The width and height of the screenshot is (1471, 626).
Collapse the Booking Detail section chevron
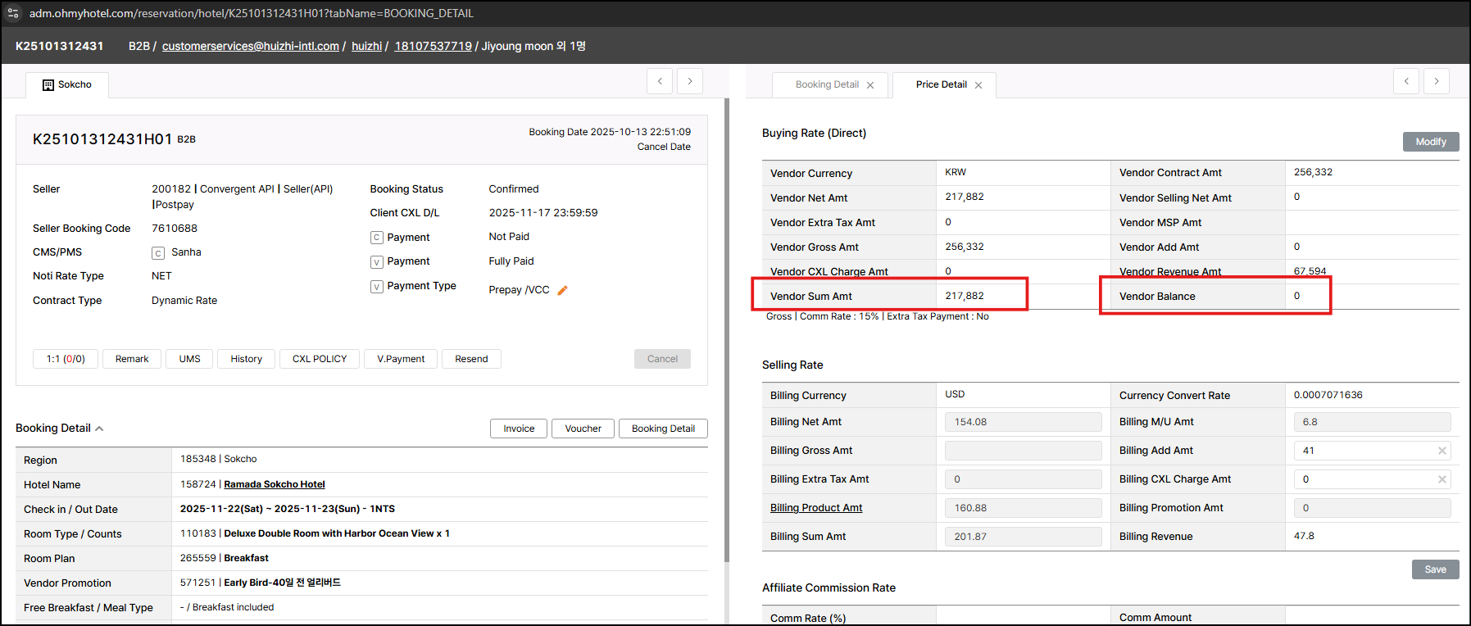(99, 429)
